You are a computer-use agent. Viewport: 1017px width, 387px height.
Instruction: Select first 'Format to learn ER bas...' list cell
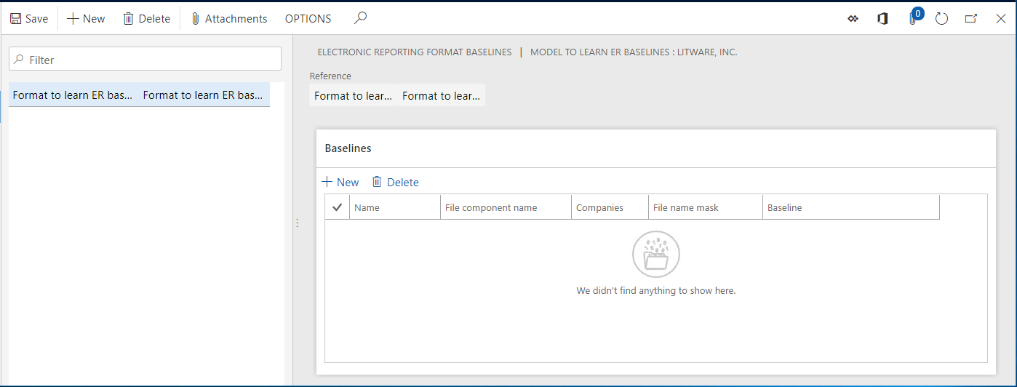[x=73, y=95]
